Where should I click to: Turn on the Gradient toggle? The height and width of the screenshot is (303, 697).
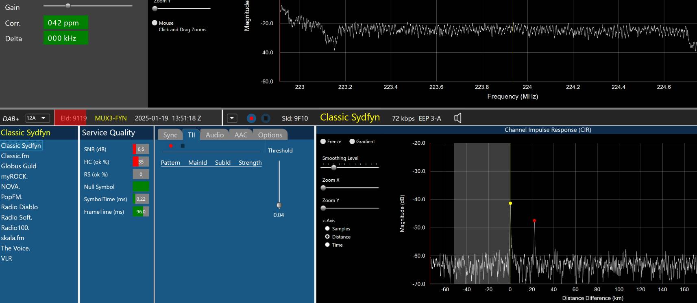point(352,142)
